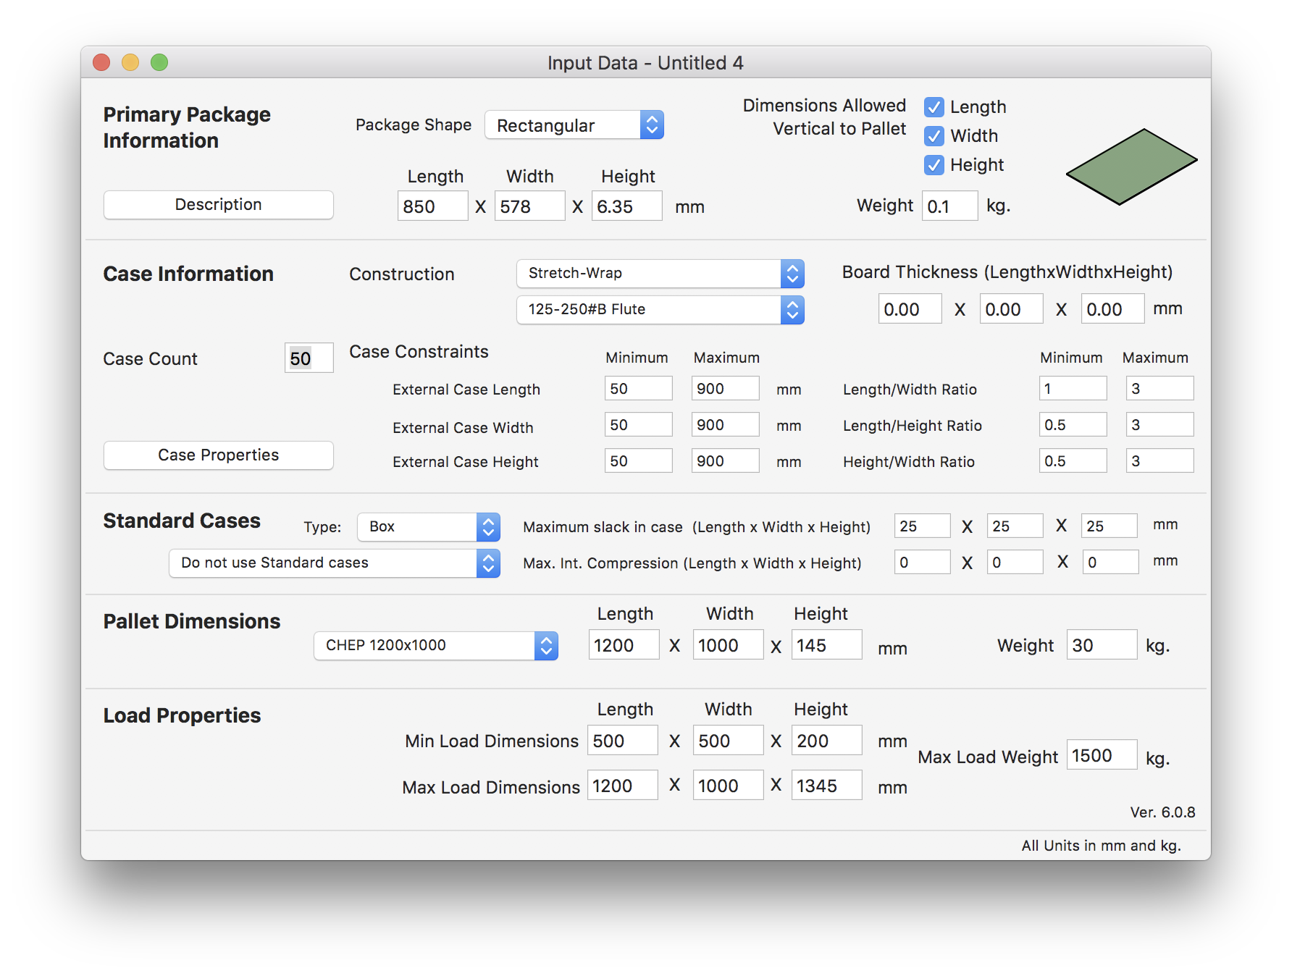Uncheck the Width vertical to pallet checkbox
The width and height of the screenshot is (1292, 976).
[x=934, y=136]
